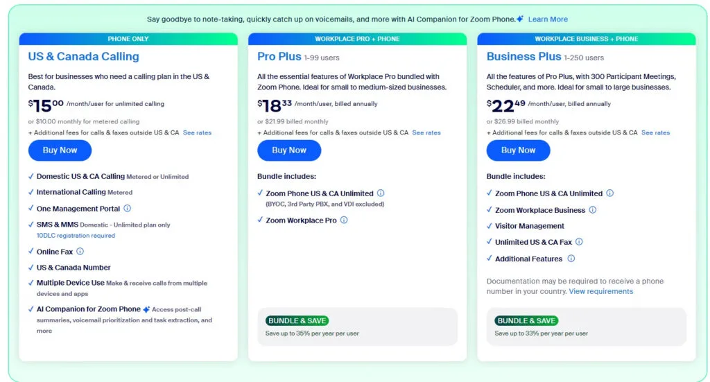Click info icon in Business Plus Zoom Phone row
This screenshot has height=382, width=710.
(609, 193)
